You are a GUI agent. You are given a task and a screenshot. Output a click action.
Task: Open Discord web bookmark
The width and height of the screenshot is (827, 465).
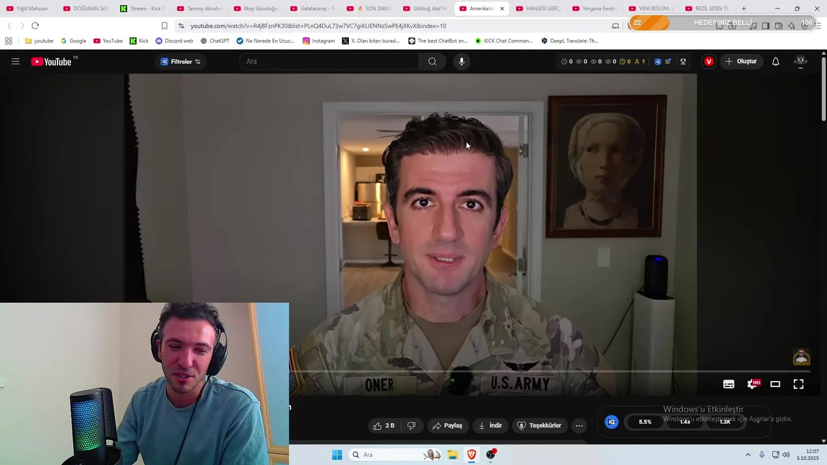point(174,41)
